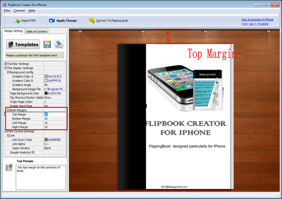This screenshot has width=282, height=199.
Task: Follow the how to preview in iPhone link
Action: tap(257, 19)
